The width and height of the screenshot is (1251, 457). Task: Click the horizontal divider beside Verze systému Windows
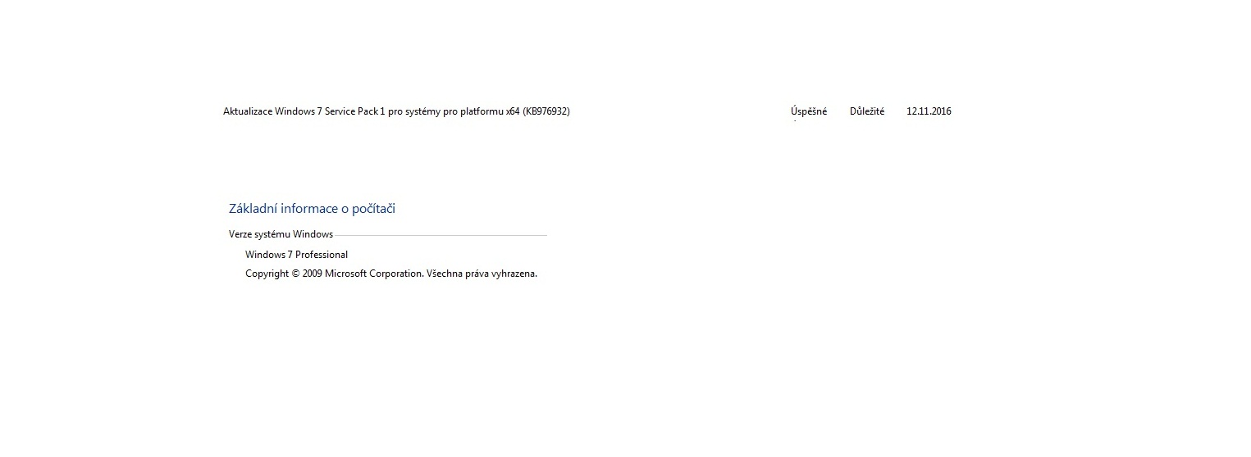[x=441, y=236]
